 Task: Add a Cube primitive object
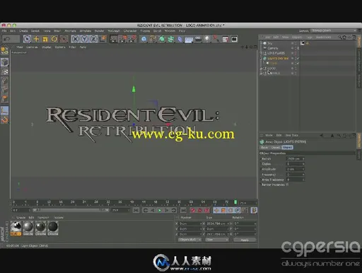tap(144, 39)
